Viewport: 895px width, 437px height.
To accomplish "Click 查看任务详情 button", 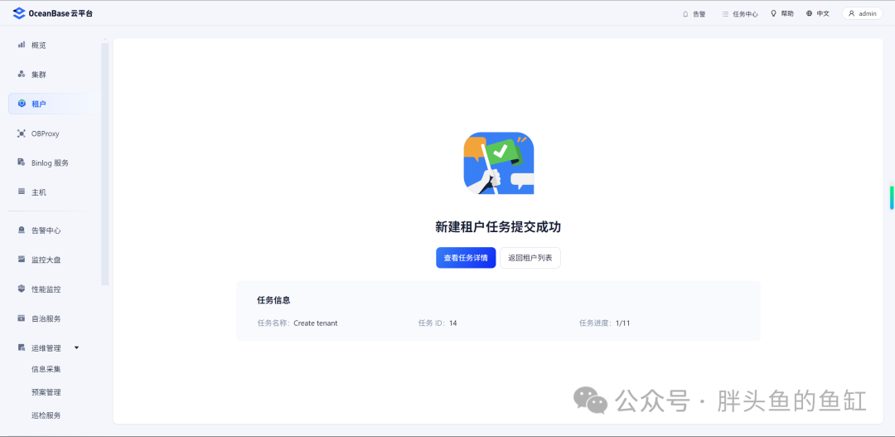I will pyautogui.click(x=466, y=258).
